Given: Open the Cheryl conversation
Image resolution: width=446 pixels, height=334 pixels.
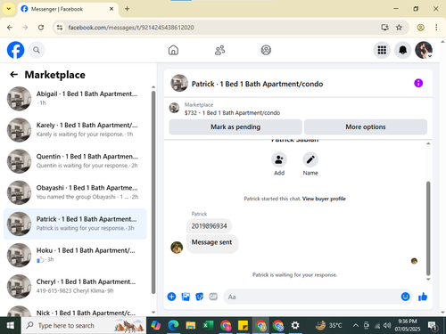Looking at the screenshot, I should click(x=75, y=287).
